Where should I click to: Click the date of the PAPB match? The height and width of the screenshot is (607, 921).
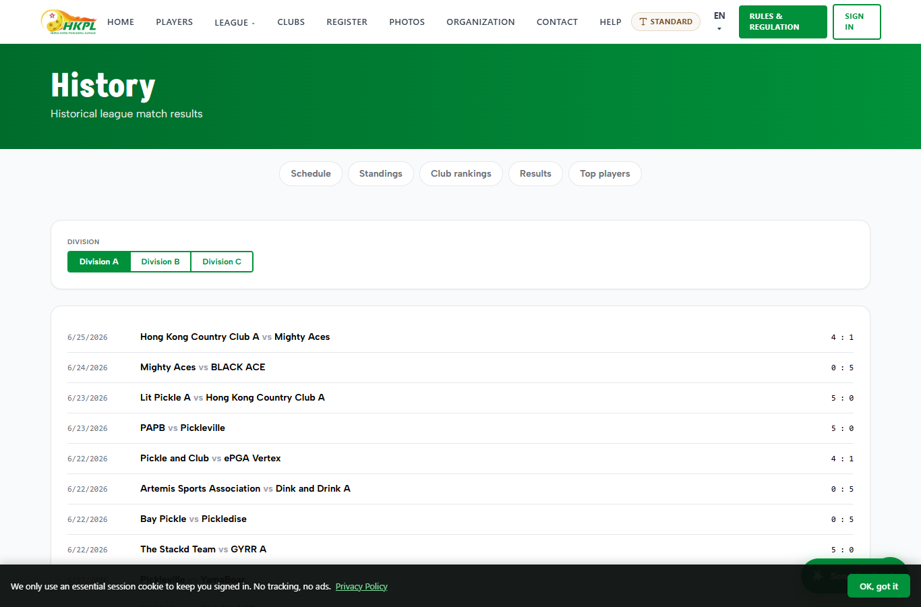tap(88, 428)
